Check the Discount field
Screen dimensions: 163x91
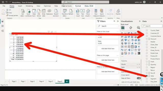point(147,39)
